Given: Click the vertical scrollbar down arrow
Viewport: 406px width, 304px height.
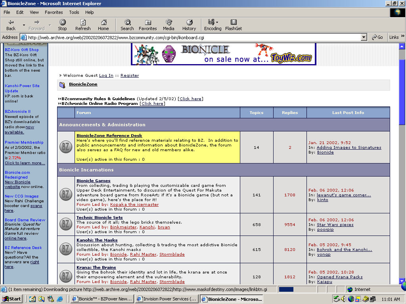Looking at the screenshot, I should 402,281.
